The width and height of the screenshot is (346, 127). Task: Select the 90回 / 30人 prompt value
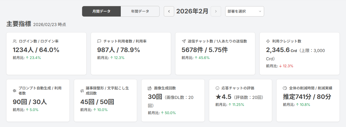(30, 102)
